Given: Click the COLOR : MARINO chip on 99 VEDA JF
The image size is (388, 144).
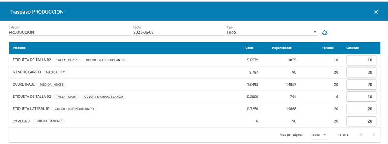Looking at the screenshot, I should (x=49, y=121).
